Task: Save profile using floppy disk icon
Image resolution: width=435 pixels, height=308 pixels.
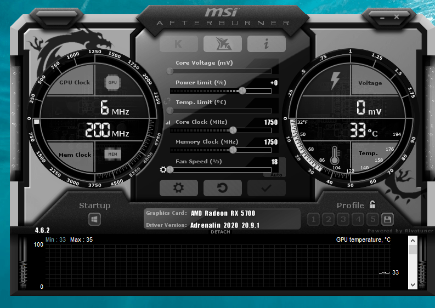Action: 388,220
